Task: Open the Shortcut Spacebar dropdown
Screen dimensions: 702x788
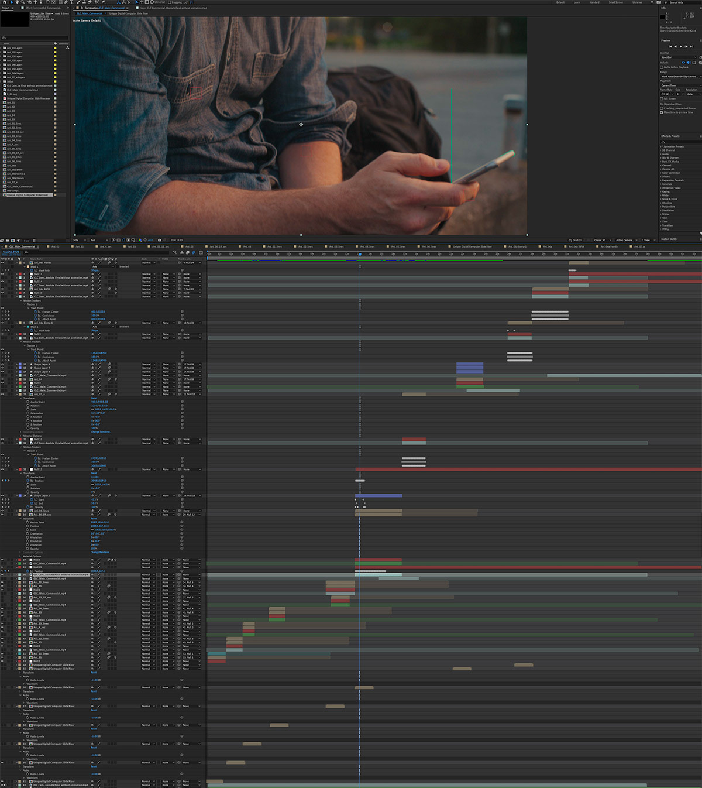Action: (x=679, y=57)
